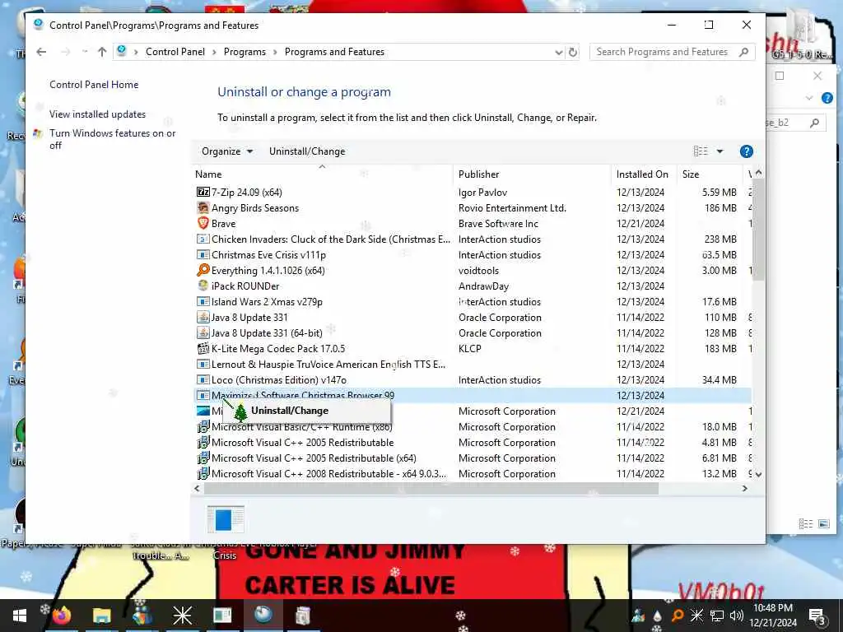Expand the chevron after Control Panel breadcrumb
The height and width of the screenshot is (632, 843).
[x=214, y=52]
